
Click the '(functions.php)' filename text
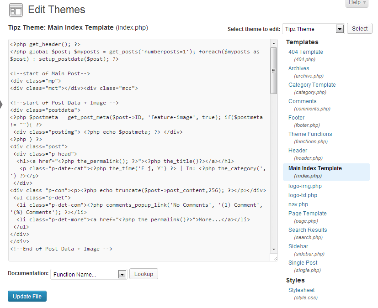click(x=311, y=141)
